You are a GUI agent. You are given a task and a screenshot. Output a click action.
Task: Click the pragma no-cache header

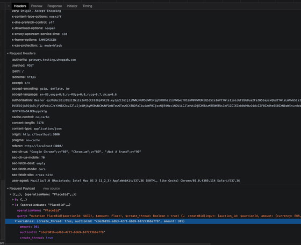point(26,140)
